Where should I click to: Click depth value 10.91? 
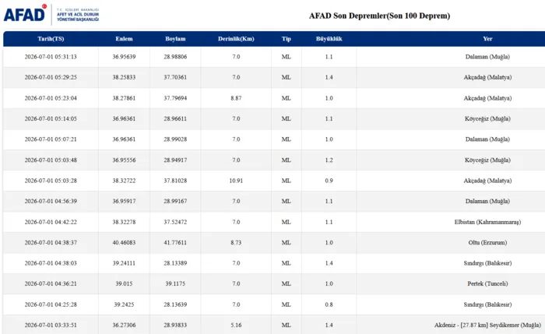tap(236, 181)
